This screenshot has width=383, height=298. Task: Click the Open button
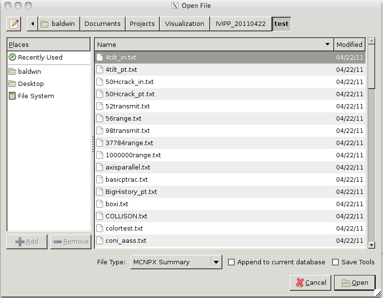(355, 282)
